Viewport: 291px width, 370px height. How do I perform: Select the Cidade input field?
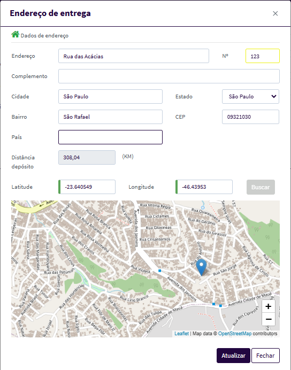click(x=110, y=97)
